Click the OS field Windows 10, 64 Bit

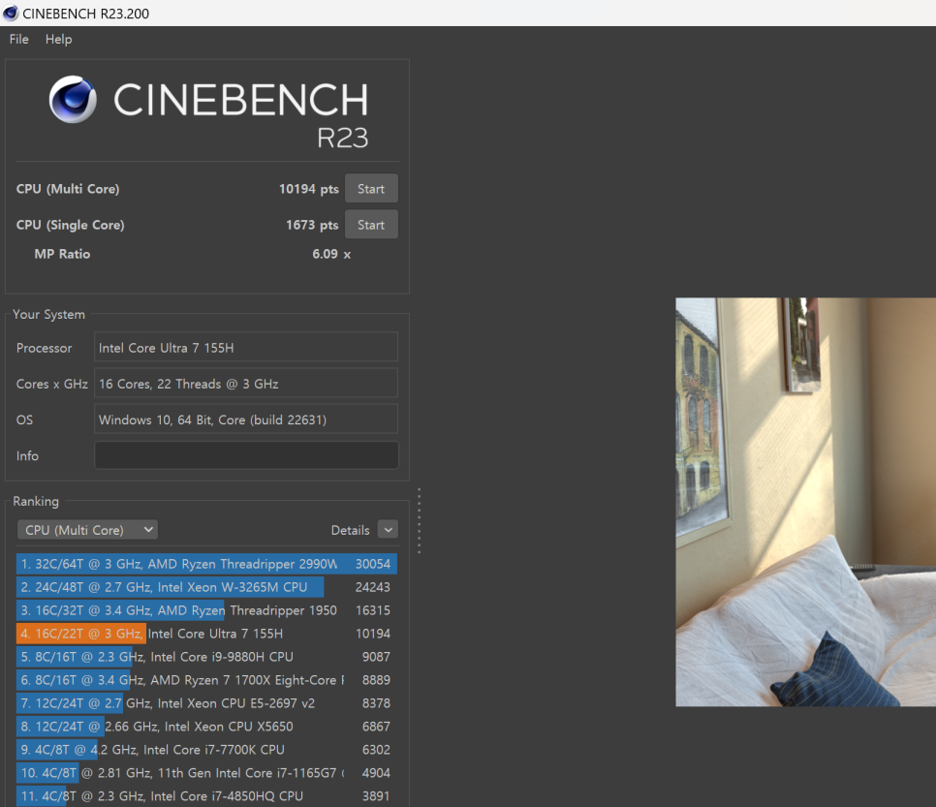(x=246, y=419)
